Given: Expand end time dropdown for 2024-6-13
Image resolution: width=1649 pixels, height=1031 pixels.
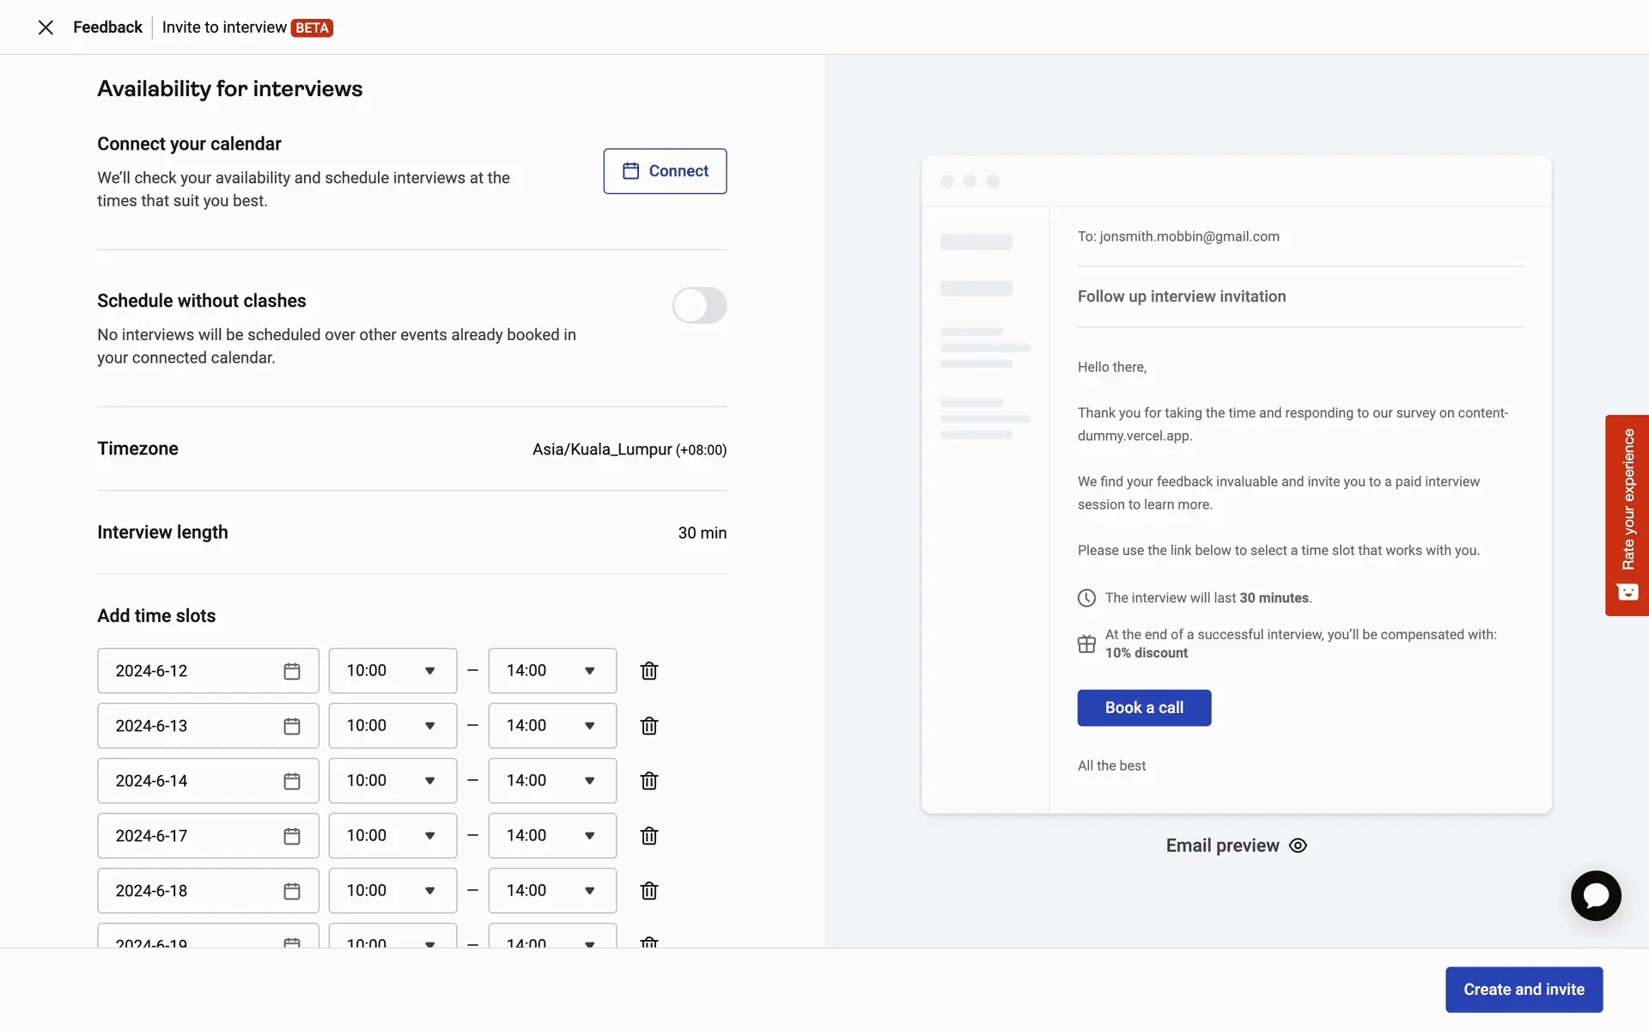Looking at the screenshot, I should click(x=552, y=726).
